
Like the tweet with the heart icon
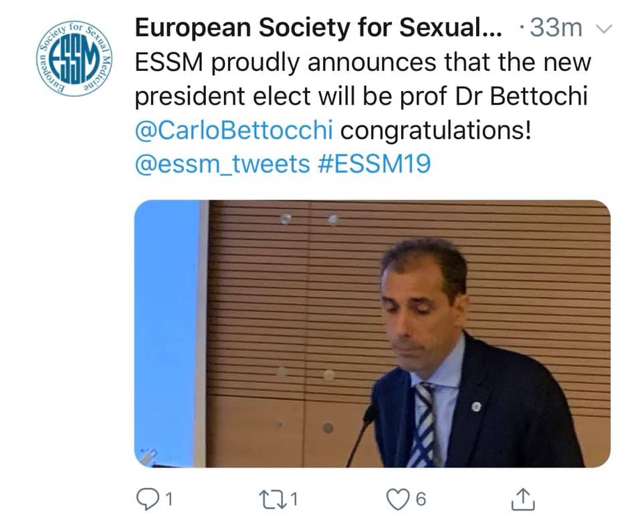pyautogui.click(x=398, y=499)
